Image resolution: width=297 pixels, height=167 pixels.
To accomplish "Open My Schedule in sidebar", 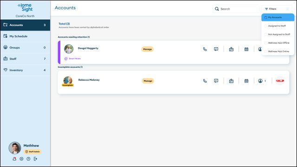I will pyautogui.click(x=25, y=36).
